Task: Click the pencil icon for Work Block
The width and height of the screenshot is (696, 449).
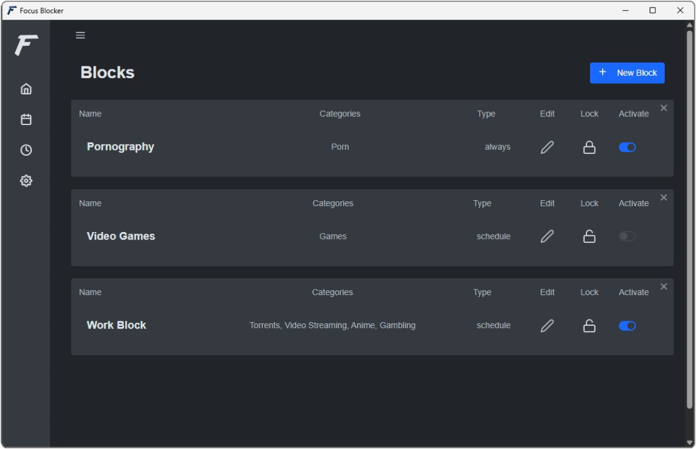Action: (x=547, y=326)
